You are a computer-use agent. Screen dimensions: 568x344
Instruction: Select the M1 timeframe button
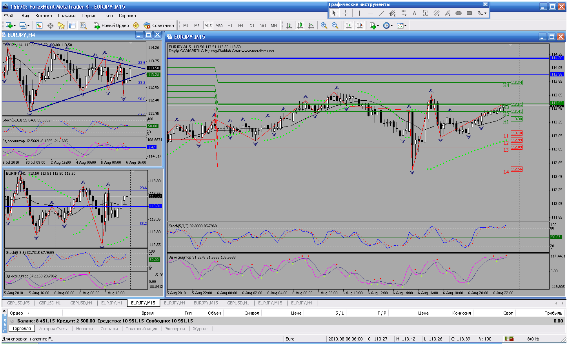[x=186, y=25]
